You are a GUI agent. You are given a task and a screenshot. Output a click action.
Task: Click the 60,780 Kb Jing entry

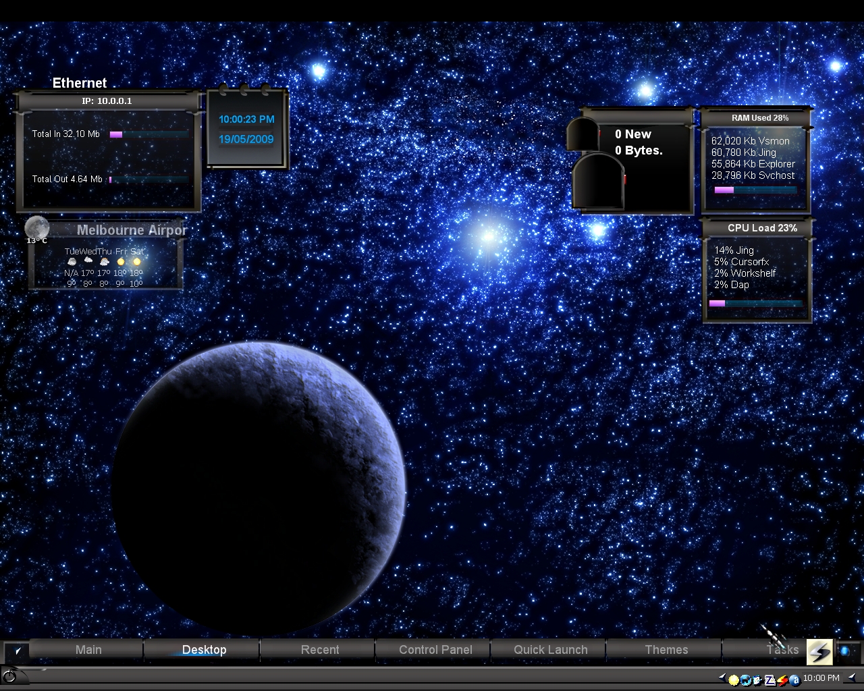pyautogui.click(x=744, y=153)
